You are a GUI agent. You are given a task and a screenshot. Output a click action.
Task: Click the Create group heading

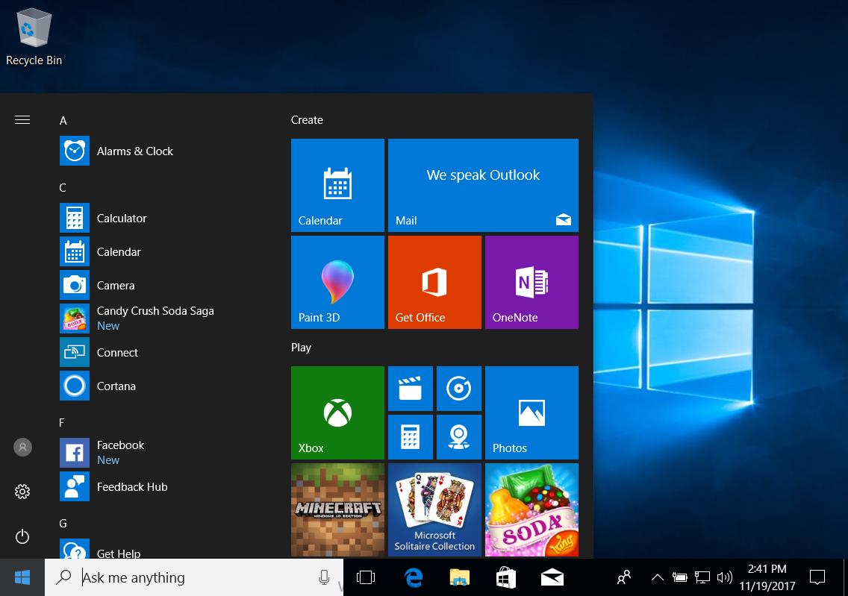tap(307, 120)
